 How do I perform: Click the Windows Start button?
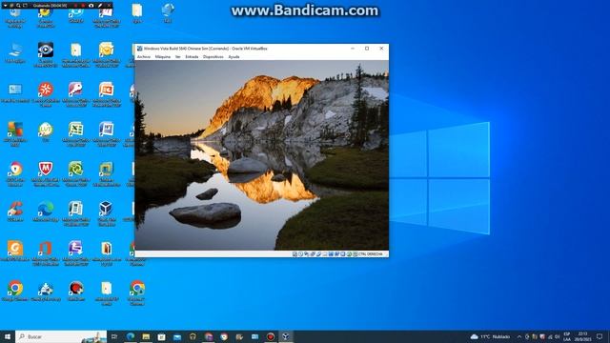click(x=8, y=336)
